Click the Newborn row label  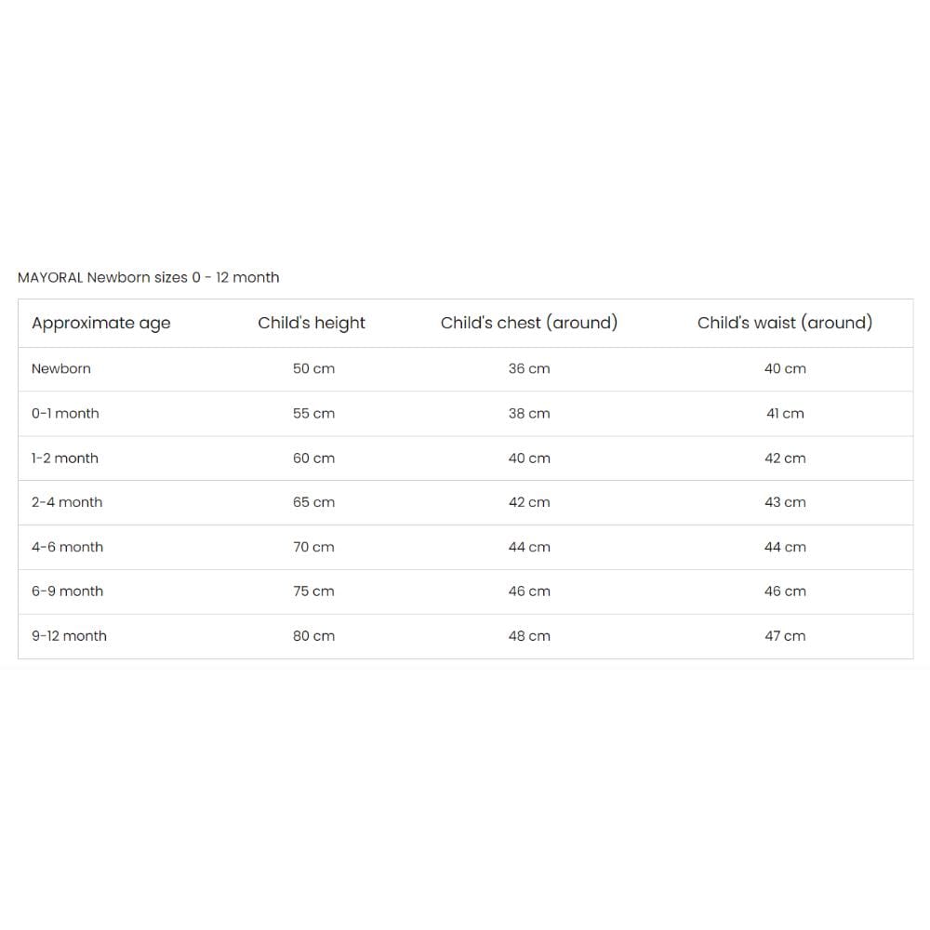[61, 369]
